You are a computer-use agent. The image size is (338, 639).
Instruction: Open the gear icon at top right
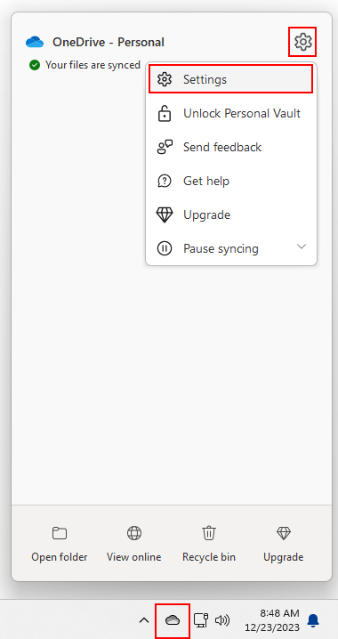point(303,42)
